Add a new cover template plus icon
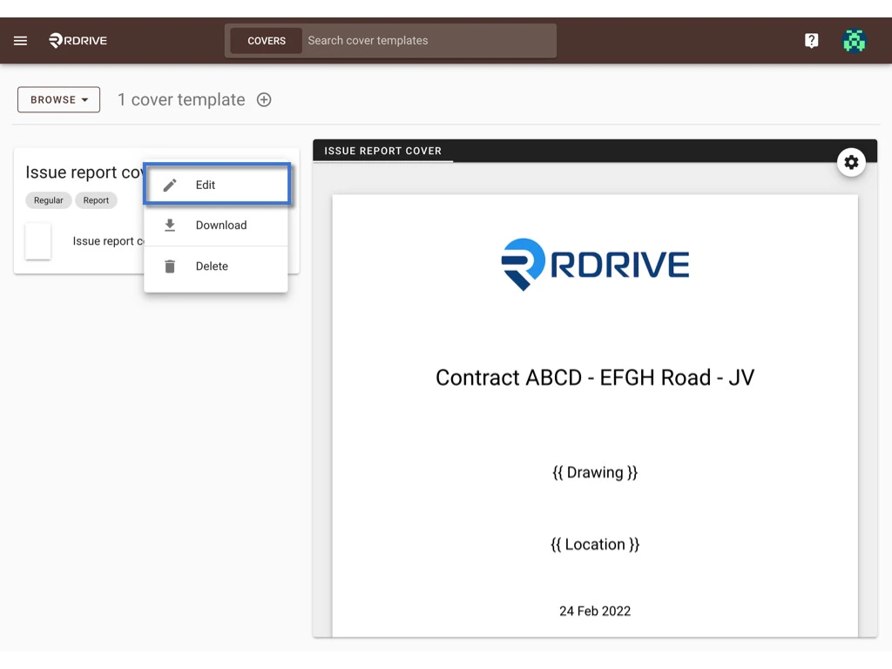The image size is (892, 669). pos(264,99)
